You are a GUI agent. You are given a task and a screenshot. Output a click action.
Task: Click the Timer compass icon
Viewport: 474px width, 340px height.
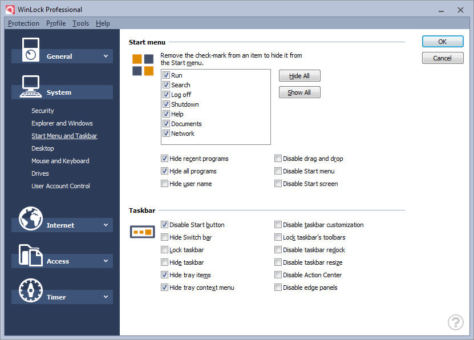(x=31, y=290)
